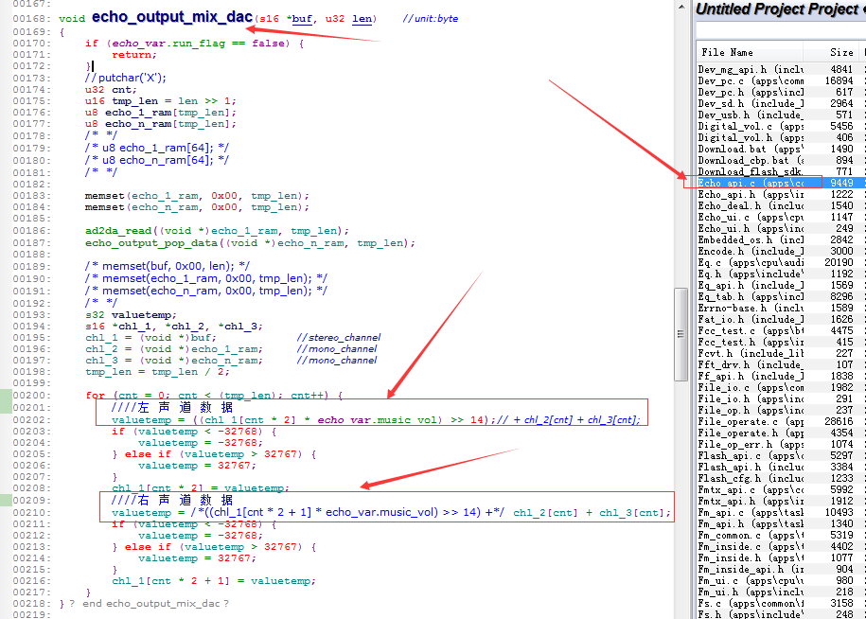This screenshot has width=866, height=619.
Task: Click the vertical scrollbar thumb in editor
Action: (681, 334)
